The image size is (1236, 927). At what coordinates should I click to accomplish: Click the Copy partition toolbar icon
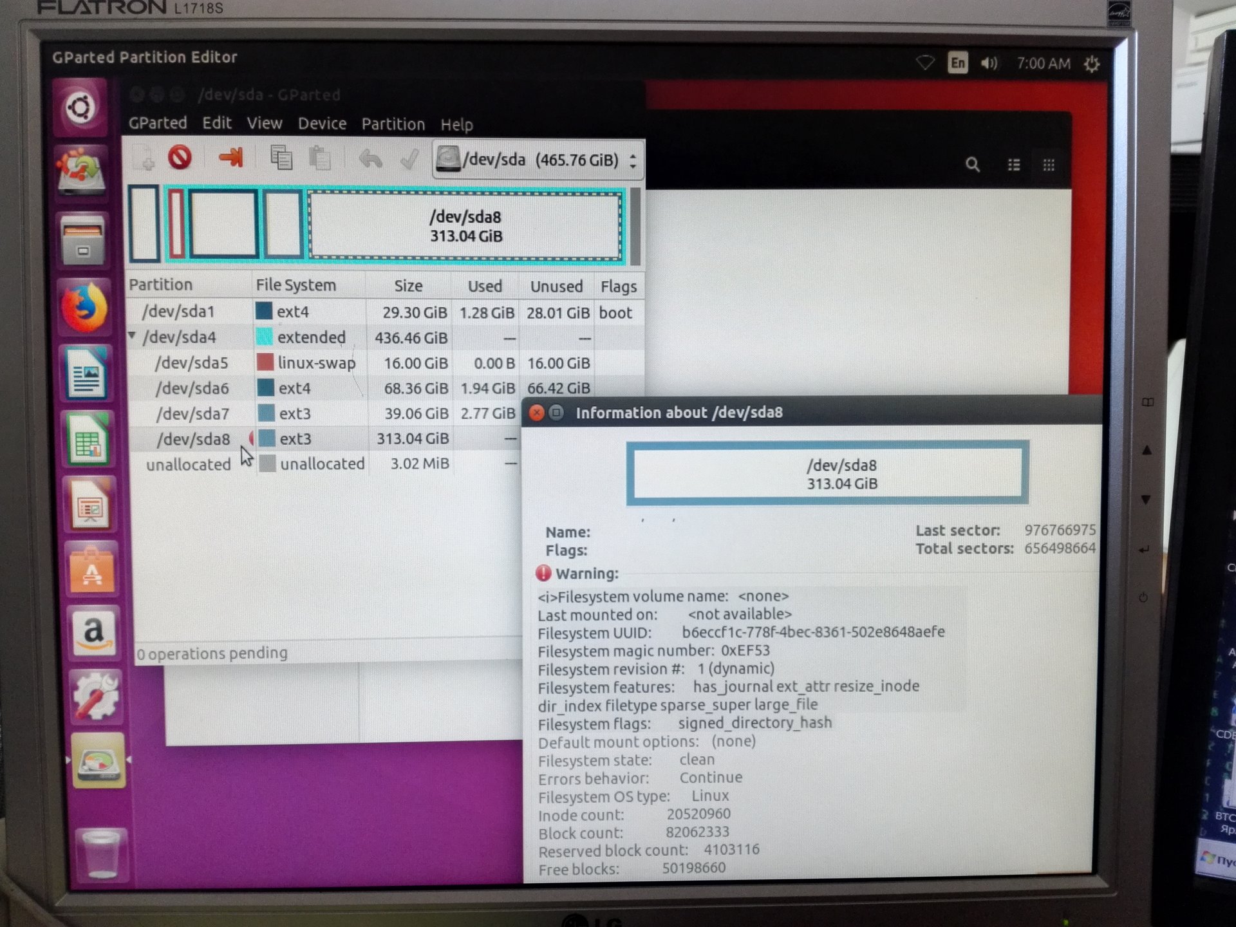(281, 158)
